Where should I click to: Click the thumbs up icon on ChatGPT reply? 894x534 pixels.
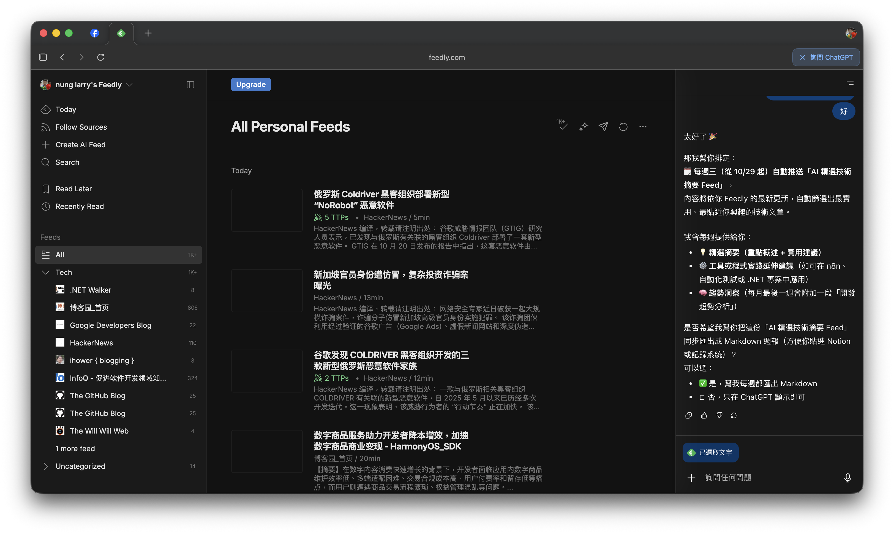coord(704,415)
